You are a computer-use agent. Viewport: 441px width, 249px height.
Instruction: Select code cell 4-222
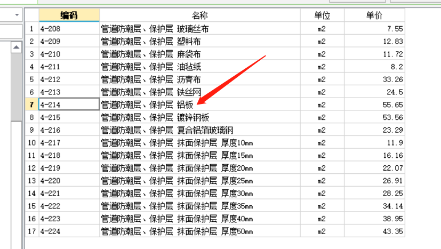[69, 206]
